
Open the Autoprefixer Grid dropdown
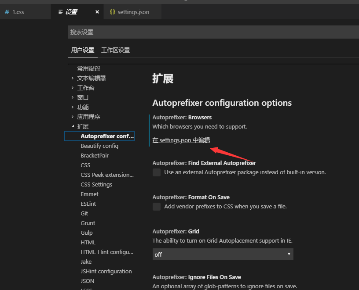[x=223, y=254]
